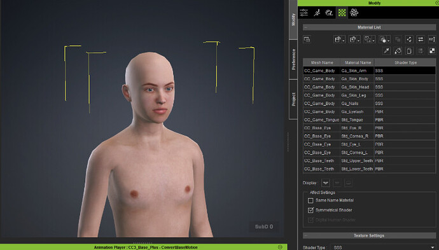Uncheck Symmetrical Shader checkbox
439x250 pixels.
coord(310,210)
